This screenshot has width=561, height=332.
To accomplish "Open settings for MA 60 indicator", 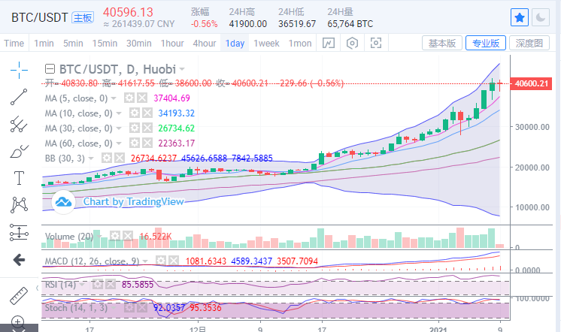I will pyautogui.click(x=134, y=143).
